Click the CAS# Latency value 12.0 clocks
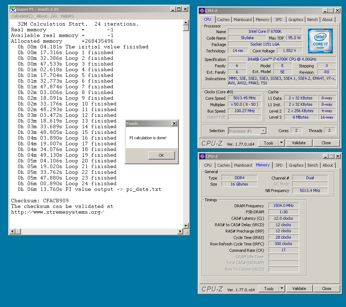The height and width of the screenshot is (307, 346). [283, 218]
